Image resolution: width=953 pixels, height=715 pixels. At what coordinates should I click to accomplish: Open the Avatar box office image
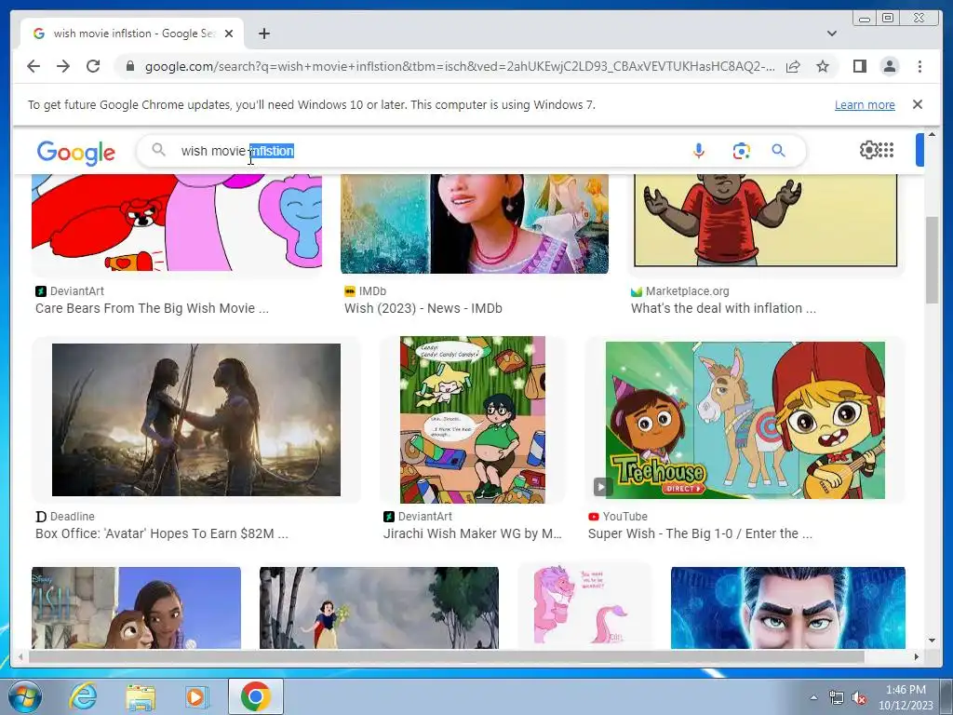[x=196, y=420]
